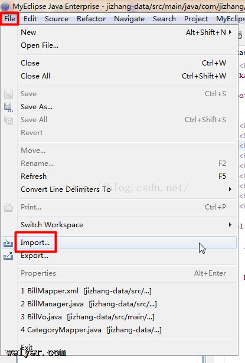Open the Project menu
The image size is (245, 363).
click(x=196, y=19)
